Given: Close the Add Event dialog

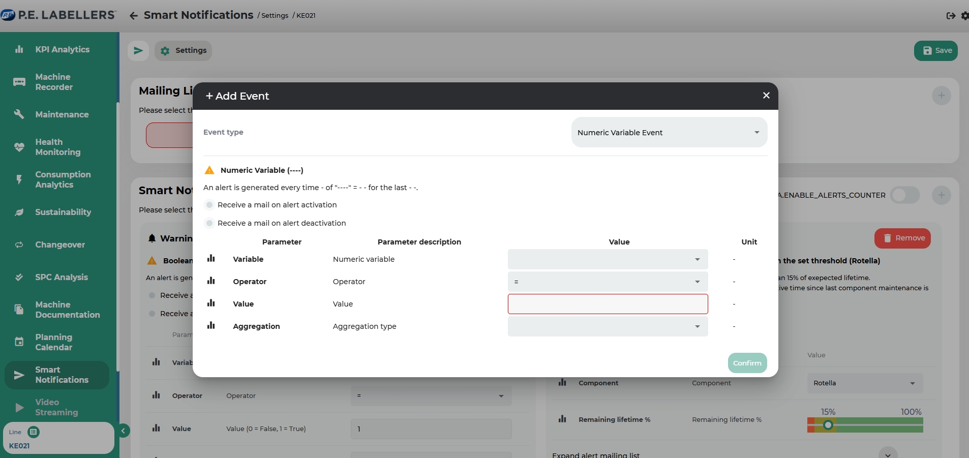Looking at the screenshot, I should point(766,96).
